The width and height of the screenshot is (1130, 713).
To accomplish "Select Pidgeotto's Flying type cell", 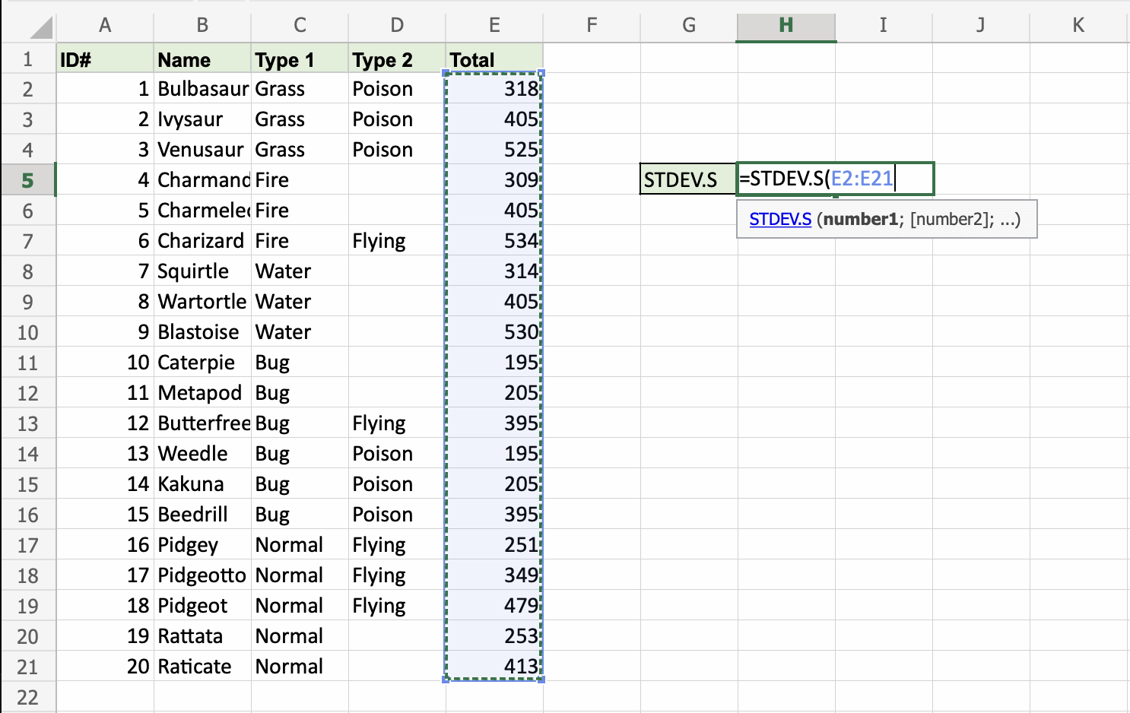I will pyautogui.click(x=397, y=575).
